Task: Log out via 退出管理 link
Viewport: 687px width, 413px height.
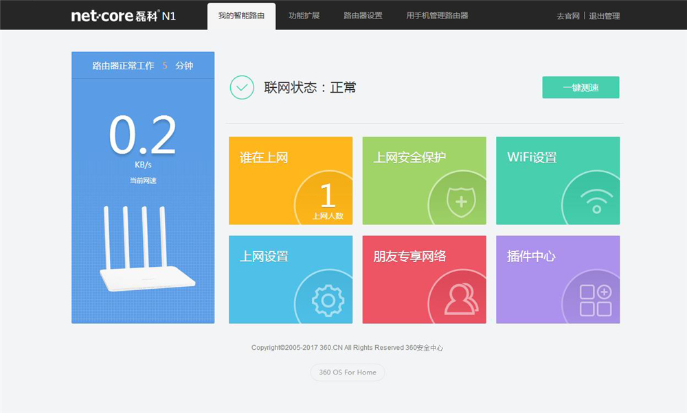Action: [605, 16]
